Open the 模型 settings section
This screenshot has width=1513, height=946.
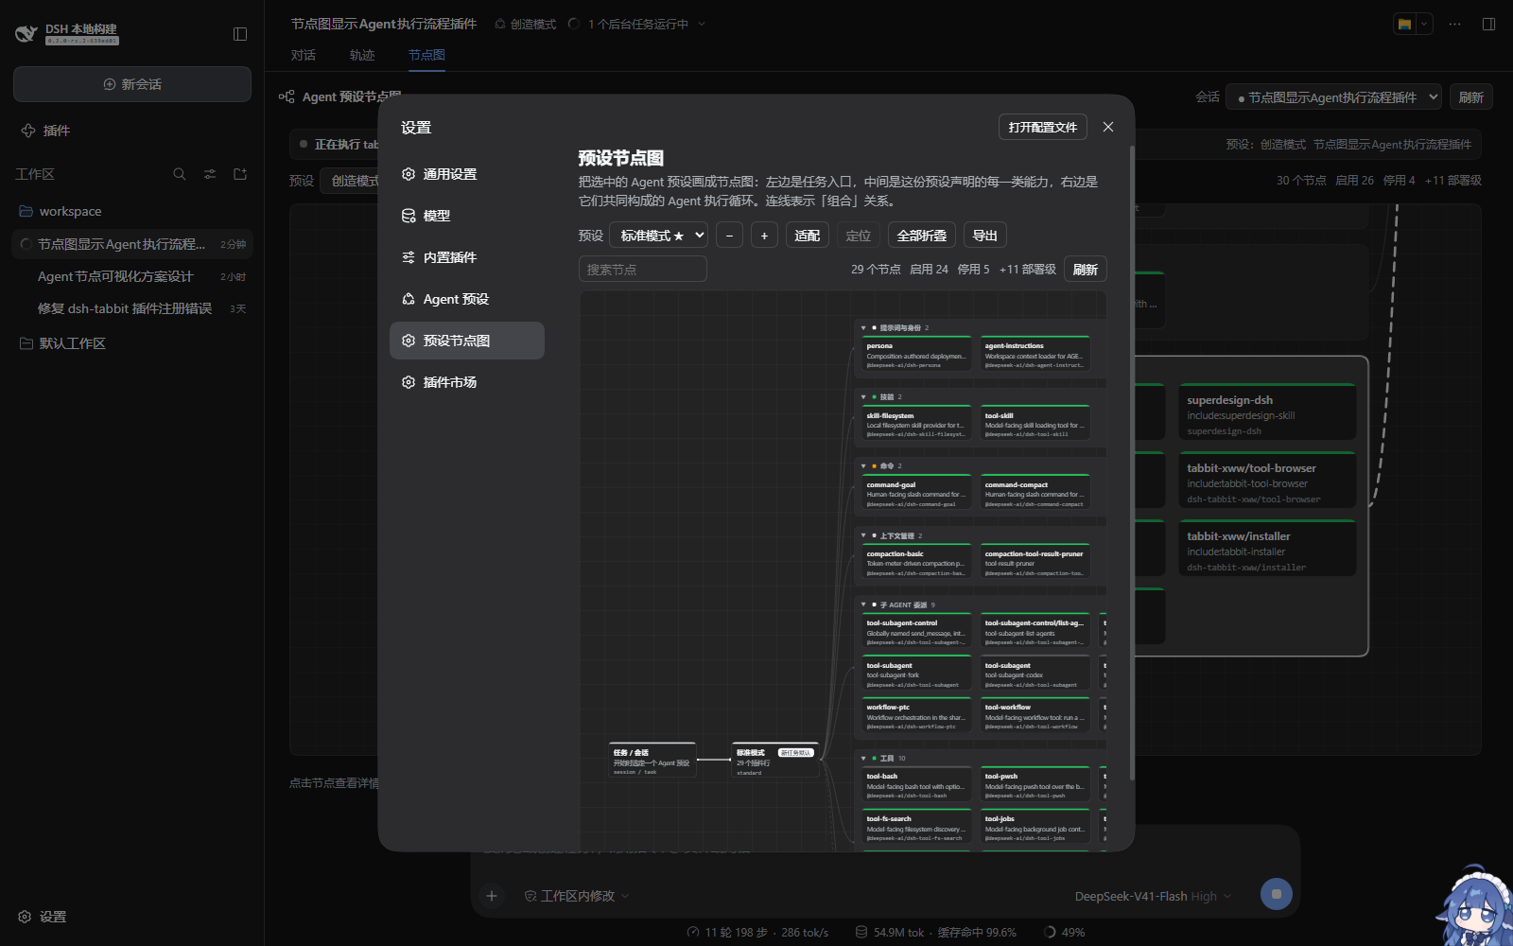[467, 216]
